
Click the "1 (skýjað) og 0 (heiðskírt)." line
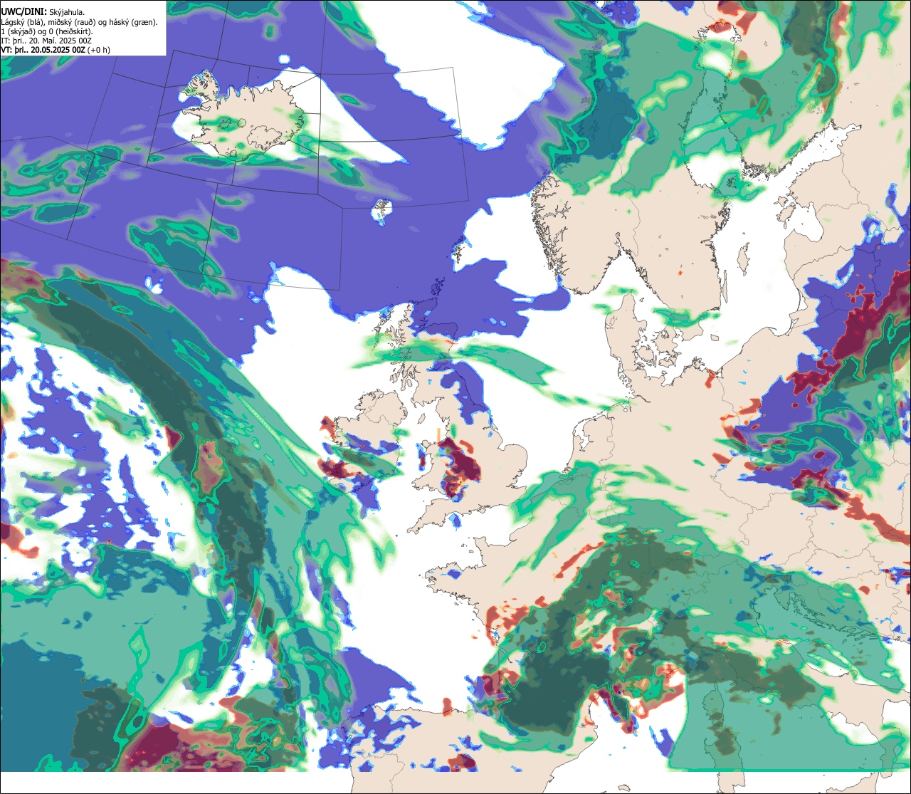tap(46, 31)
